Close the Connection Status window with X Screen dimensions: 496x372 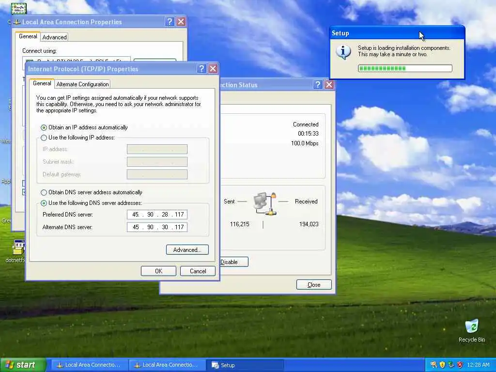tap(329, 84)
